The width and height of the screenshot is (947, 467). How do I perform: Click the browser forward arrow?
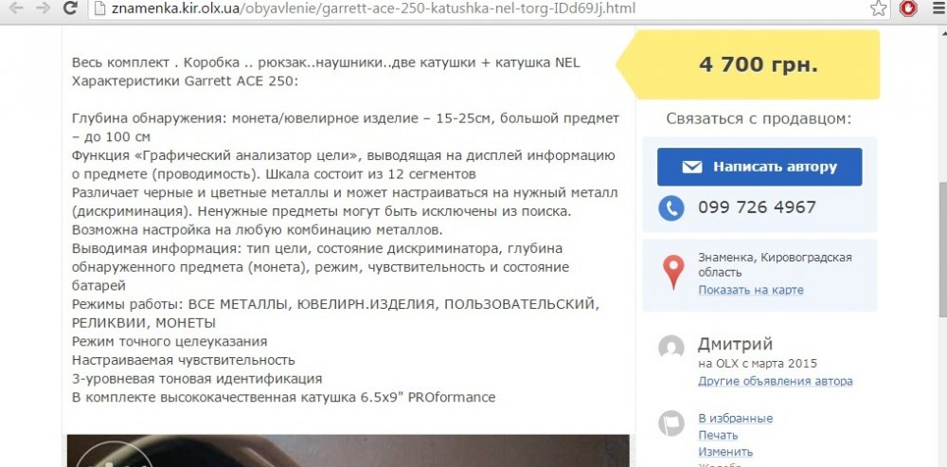pos(43,9)
